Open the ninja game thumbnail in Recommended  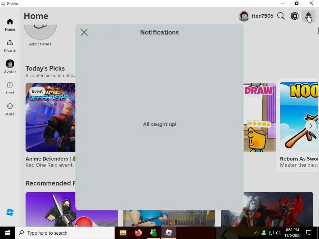pyautogui.click(x=72, y=209)
